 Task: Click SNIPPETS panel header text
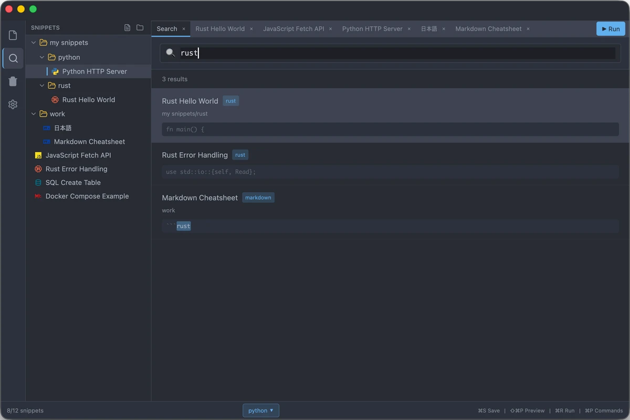tap(45, 28)
